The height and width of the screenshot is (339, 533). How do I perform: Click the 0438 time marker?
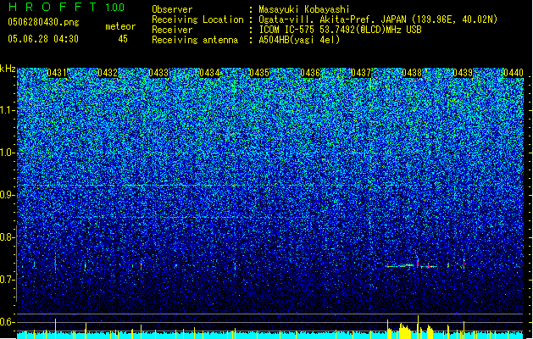coord(412,73)
